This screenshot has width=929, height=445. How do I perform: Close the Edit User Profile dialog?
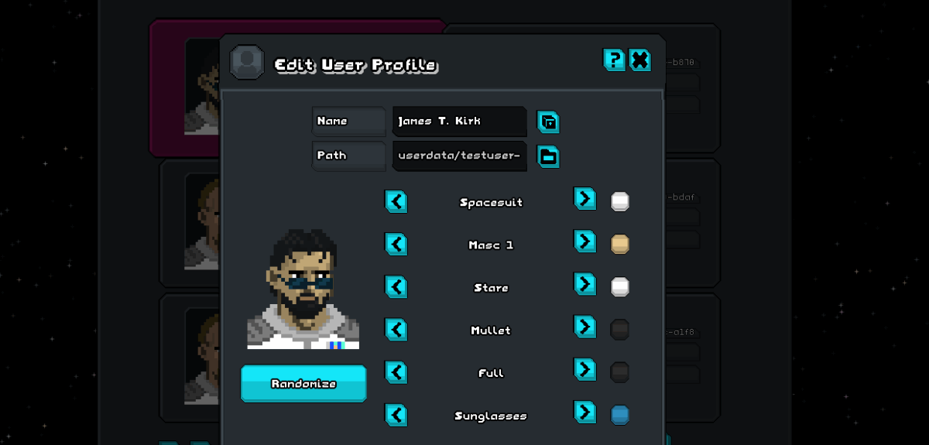[640, 60]
